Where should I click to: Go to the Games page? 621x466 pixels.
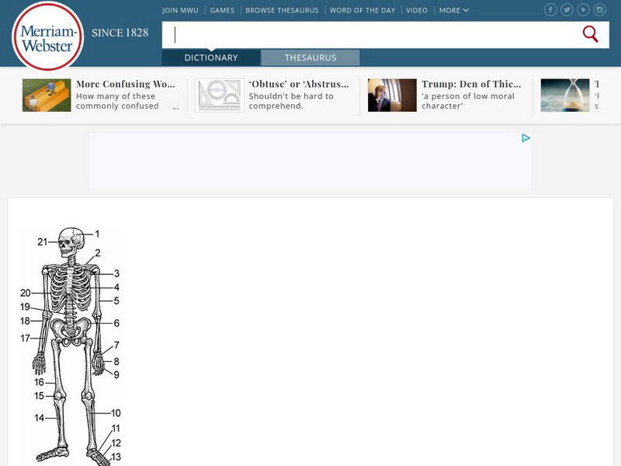pyautogui.click(x=222, y=10)
